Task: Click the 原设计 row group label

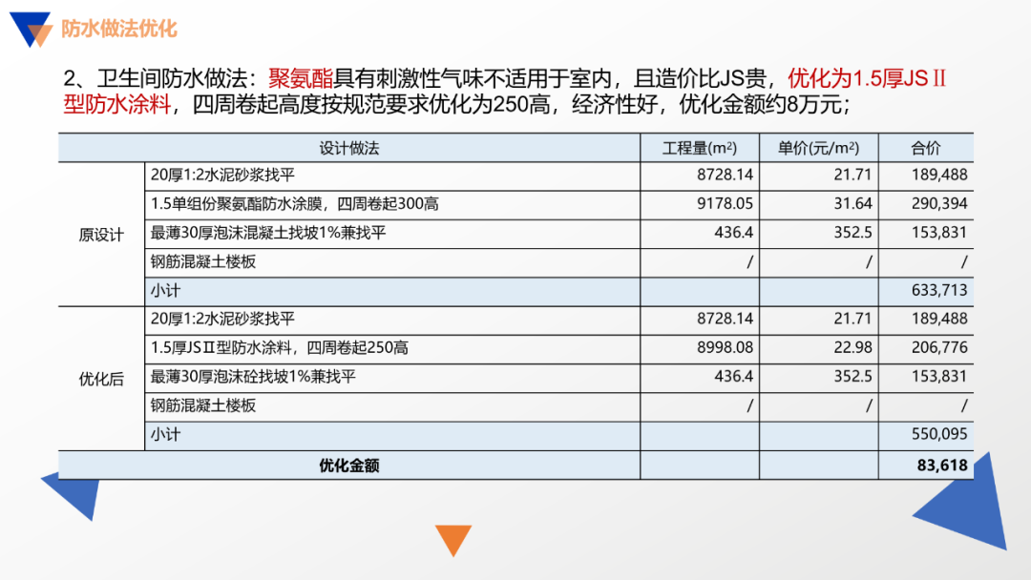Action: tap(101, 236)
